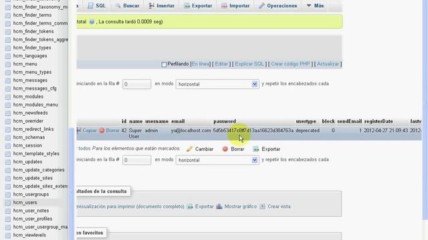Click the Crear código PHP link
The height and width of the screenshot is (240, 428).
pos(290,64)
